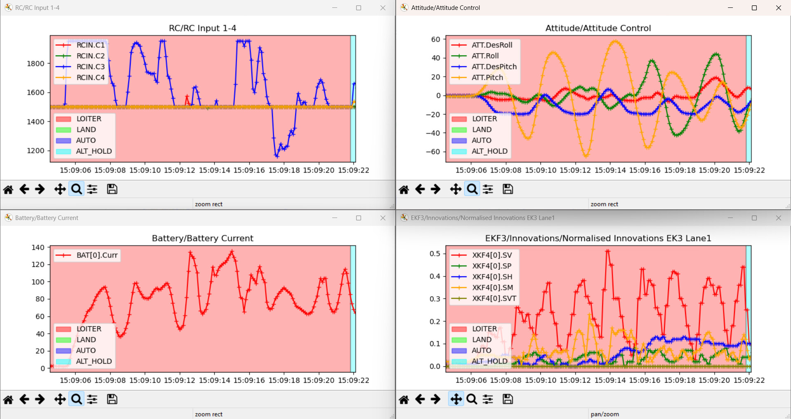Toggle zoom rectangle in the Attitude Control window

[x=472, y=190]
